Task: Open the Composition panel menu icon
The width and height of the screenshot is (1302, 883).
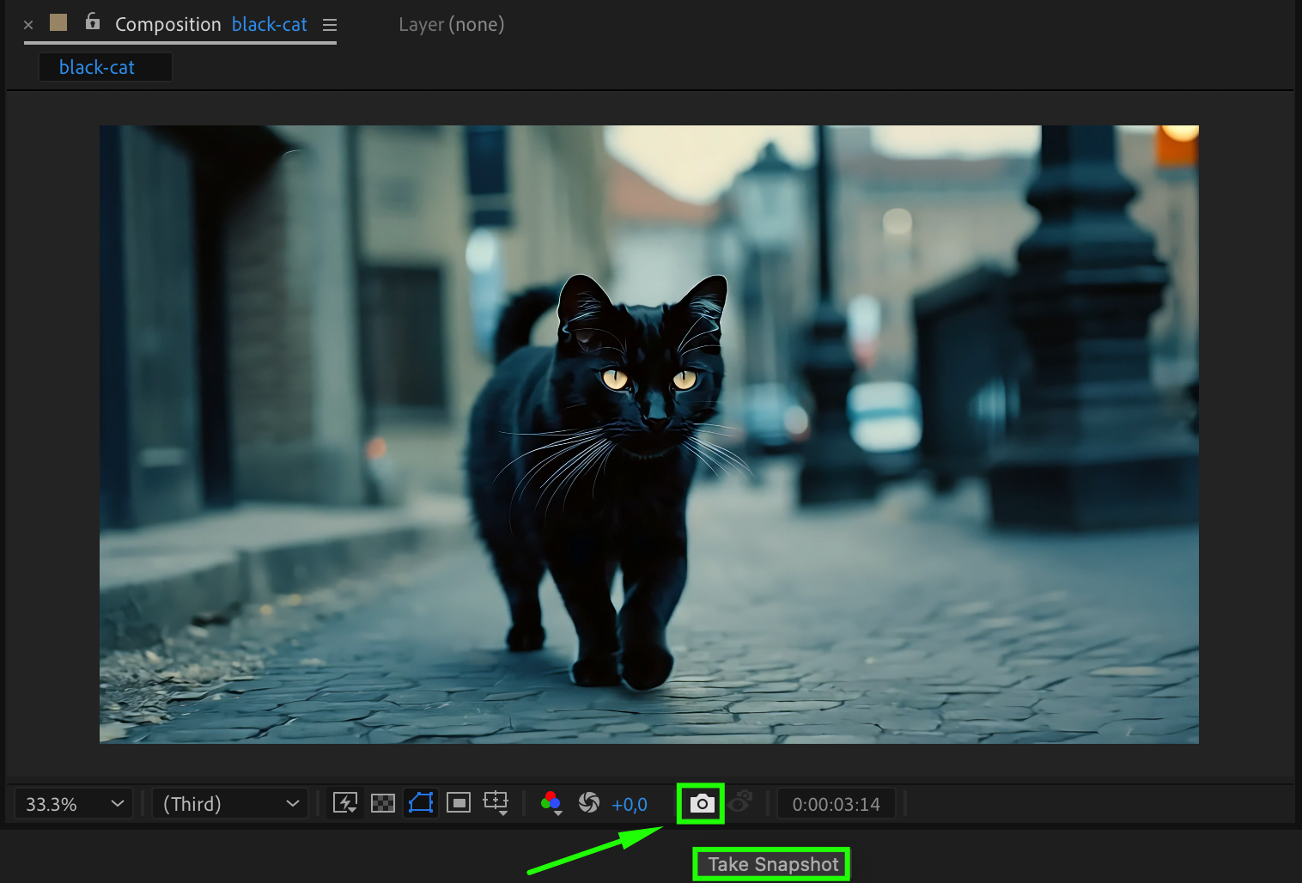Action: [x=330, y=25]
